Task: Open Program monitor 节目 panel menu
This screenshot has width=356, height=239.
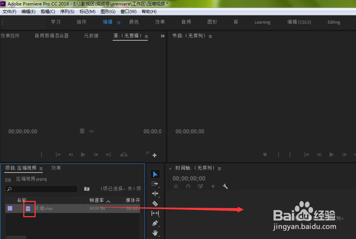Action: coord(210,36)
